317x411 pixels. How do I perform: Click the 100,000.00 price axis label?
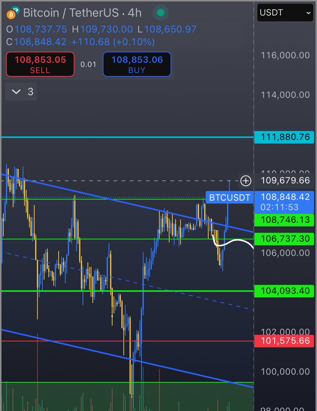[285, 372]
